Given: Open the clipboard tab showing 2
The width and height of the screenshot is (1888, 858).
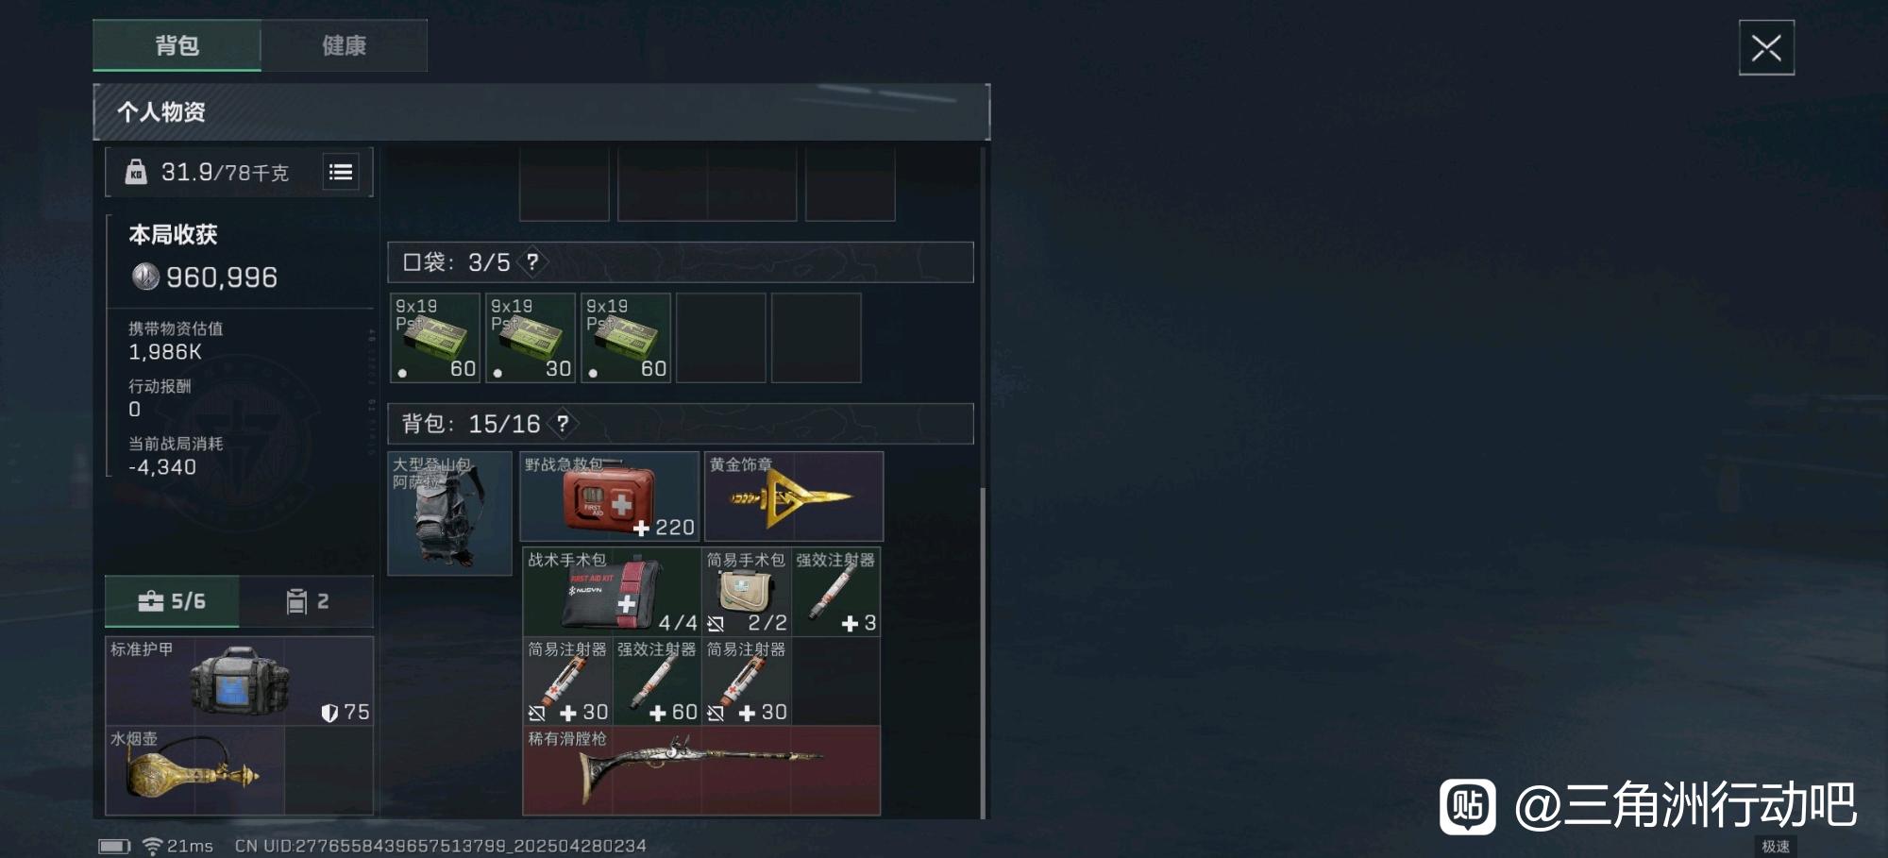Looking at the screenshot, I should coord(307,601).
